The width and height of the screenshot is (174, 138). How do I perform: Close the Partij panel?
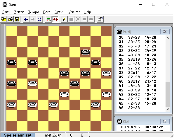point(165,32)
